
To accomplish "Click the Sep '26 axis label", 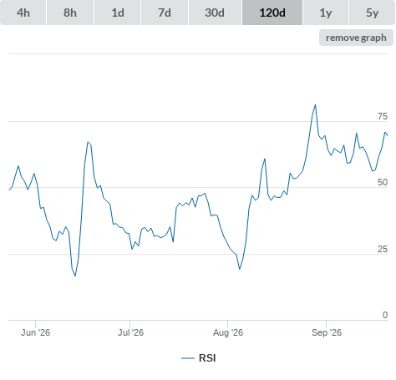I will pos(327,332).
